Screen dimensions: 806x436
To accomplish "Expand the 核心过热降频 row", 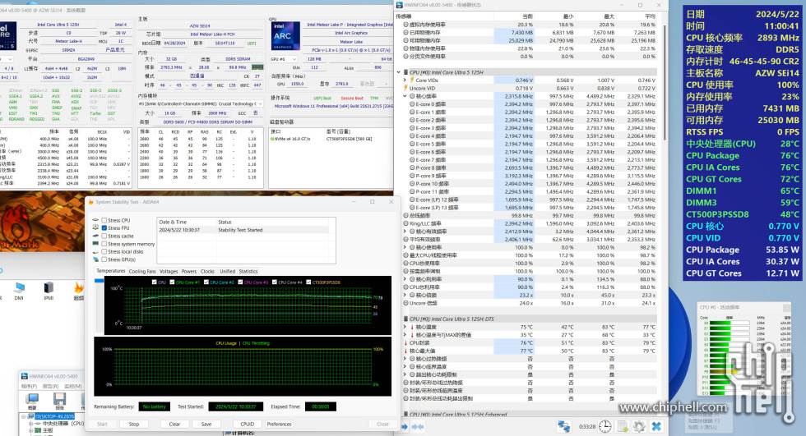I will 405,359.
